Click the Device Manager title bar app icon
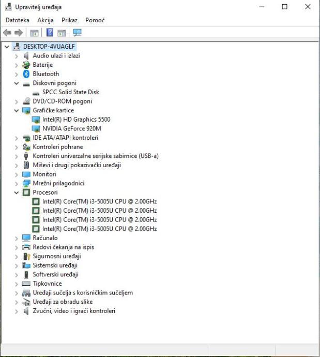 click(8, 7)
